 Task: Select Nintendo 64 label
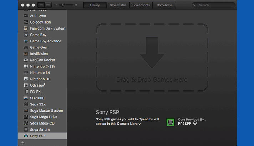click(x=40, y=73)
